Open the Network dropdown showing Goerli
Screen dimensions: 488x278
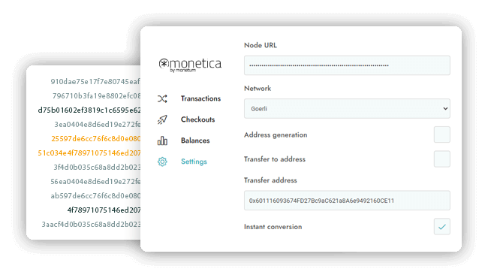coord(347,109)
